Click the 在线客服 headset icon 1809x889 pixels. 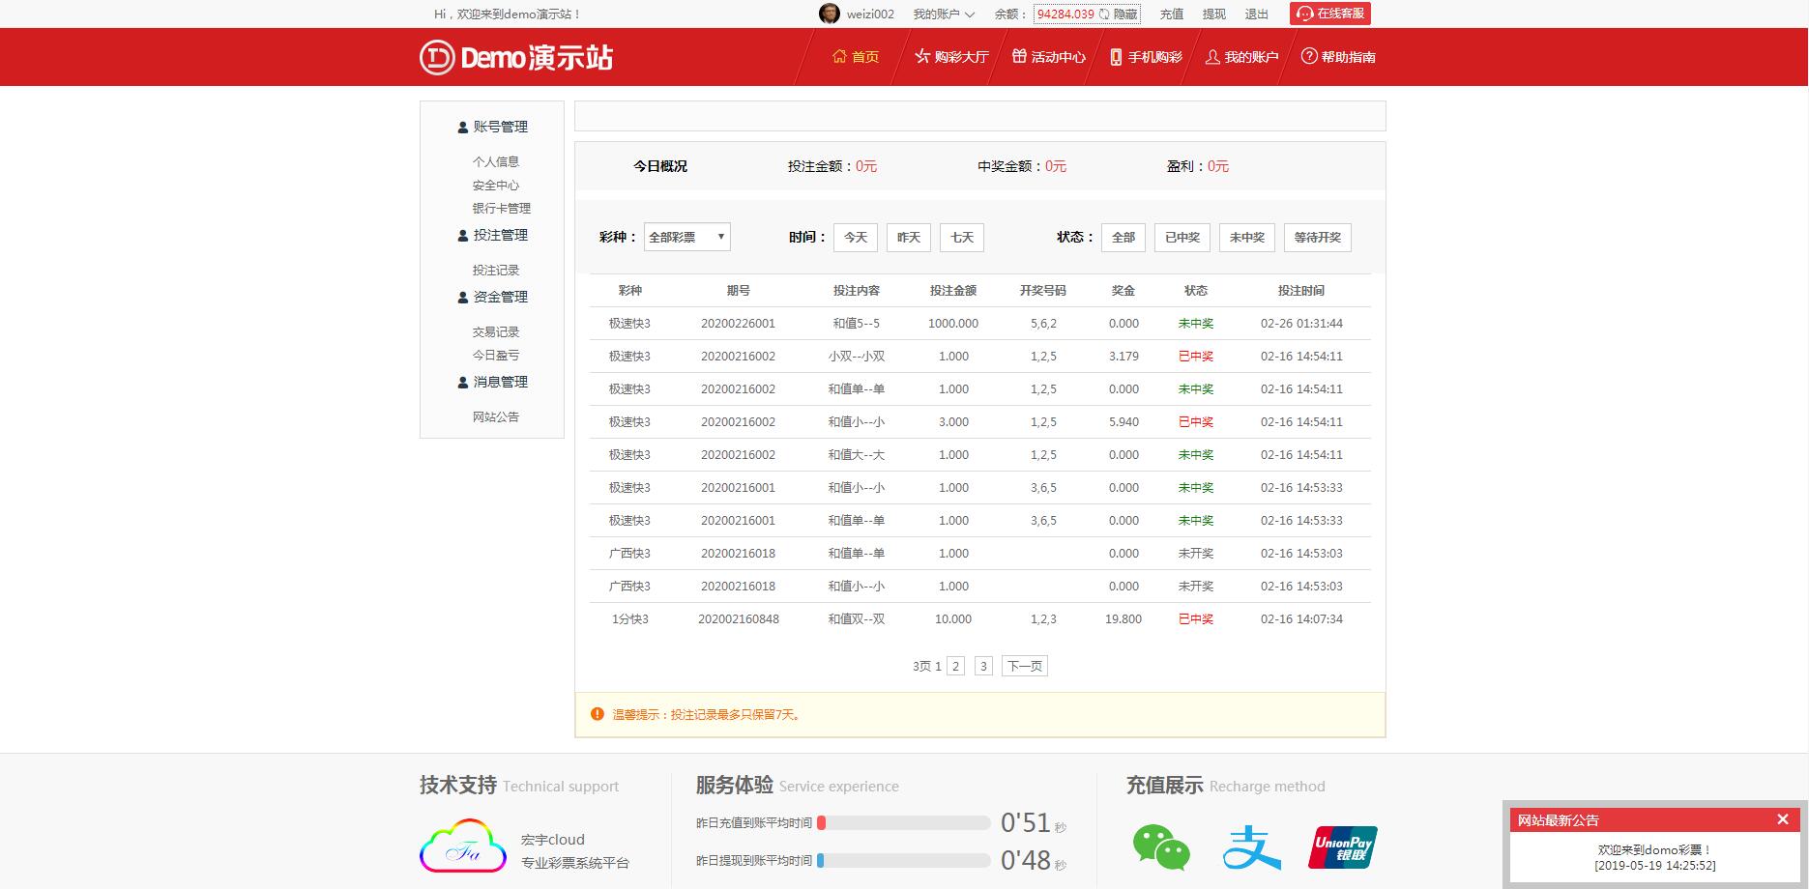[1305, 14]
